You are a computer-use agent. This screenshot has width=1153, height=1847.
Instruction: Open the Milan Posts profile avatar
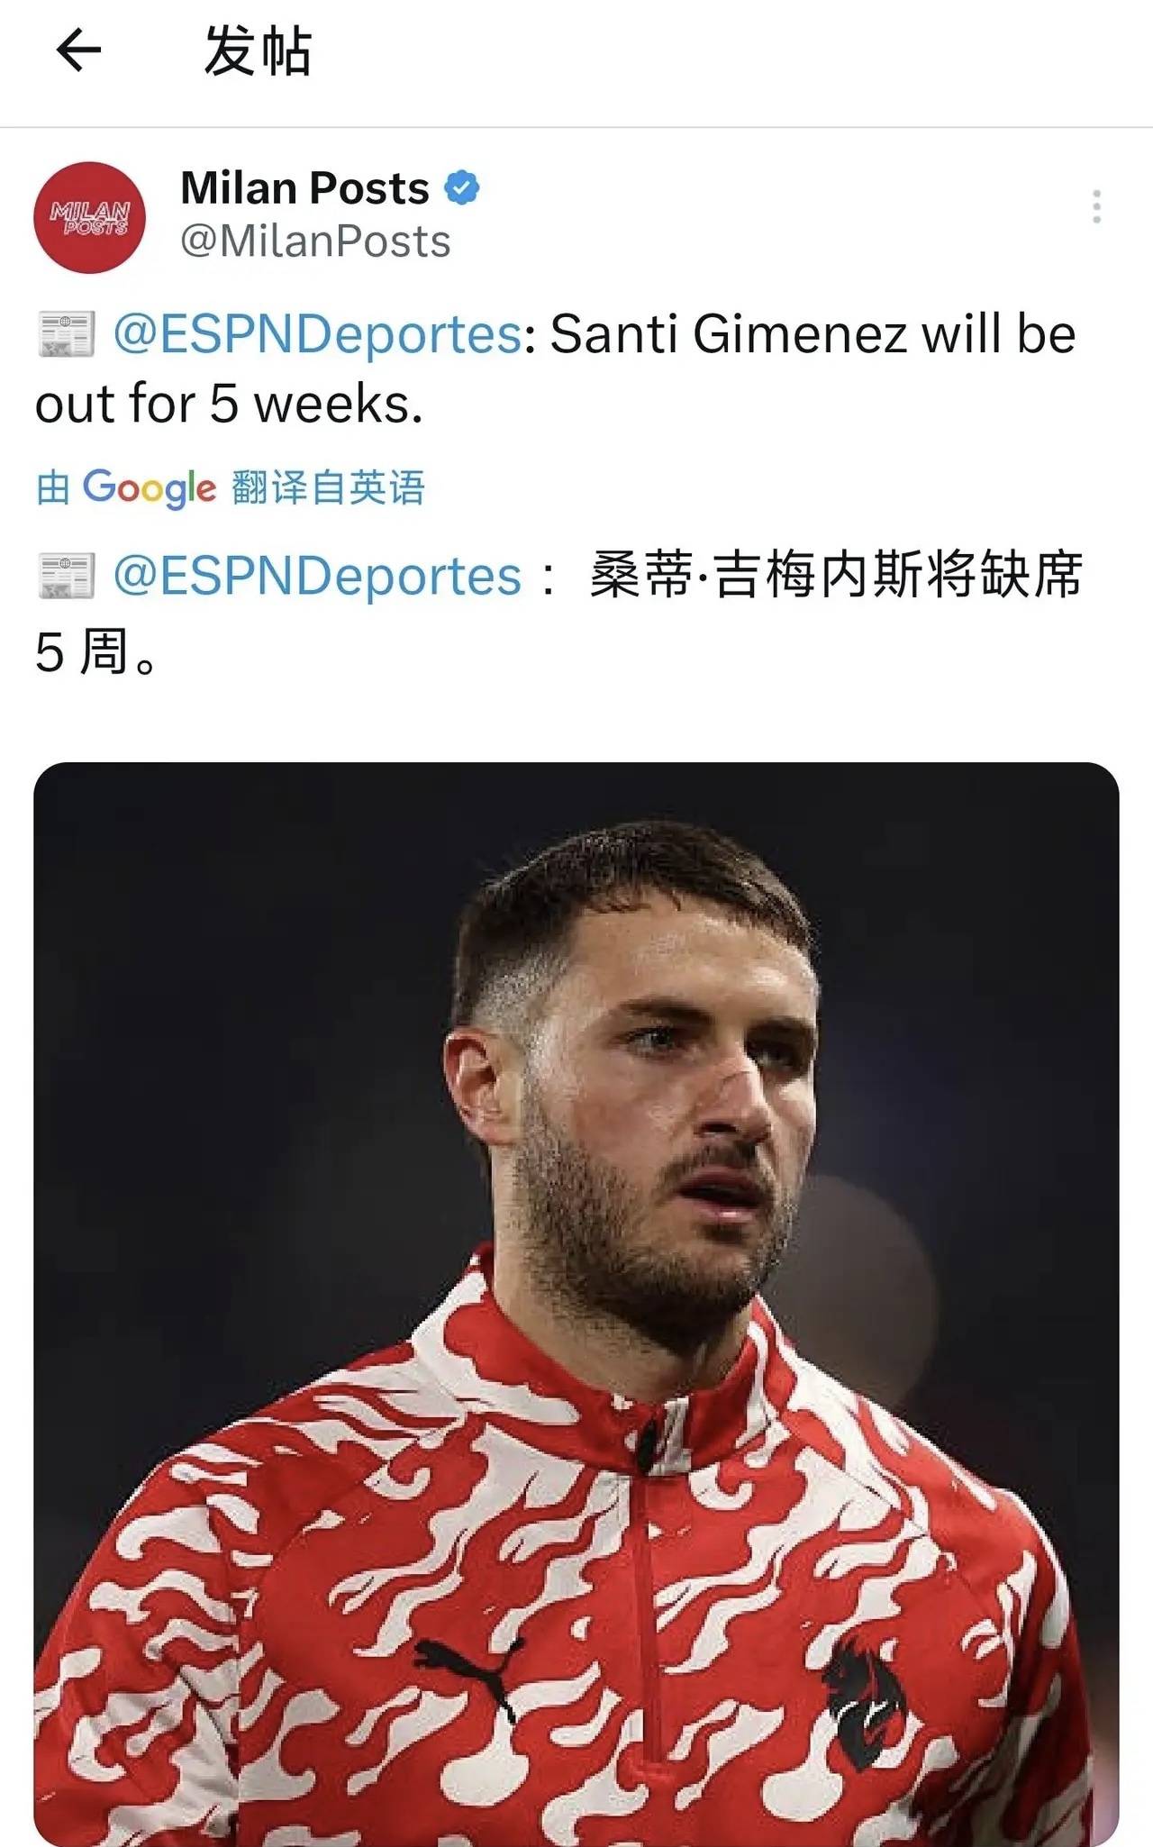tap(89, 217)
